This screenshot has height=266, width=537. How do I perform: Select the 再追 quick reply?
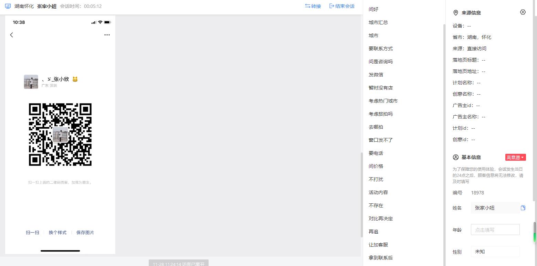click(373, 232)
